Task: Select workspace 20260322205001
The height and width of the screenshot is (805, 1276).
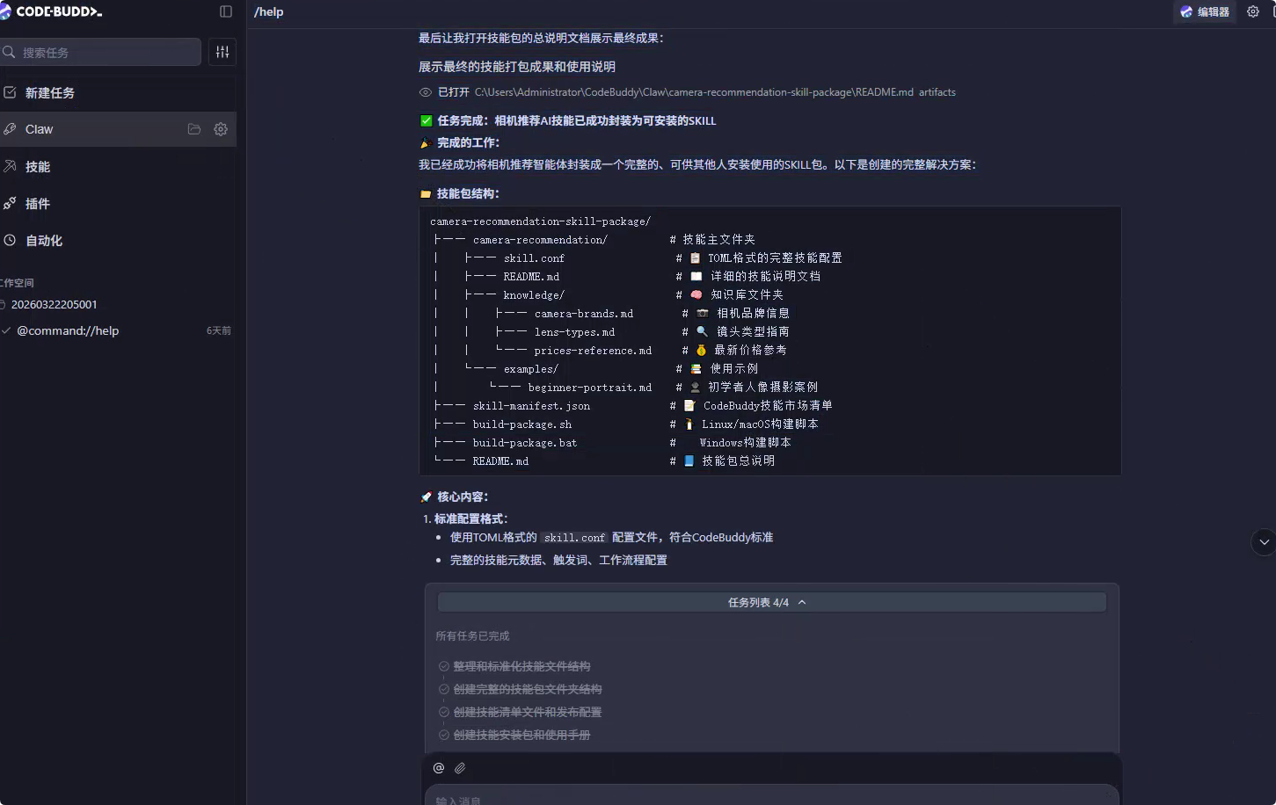Action: click(x=55, y=304)
